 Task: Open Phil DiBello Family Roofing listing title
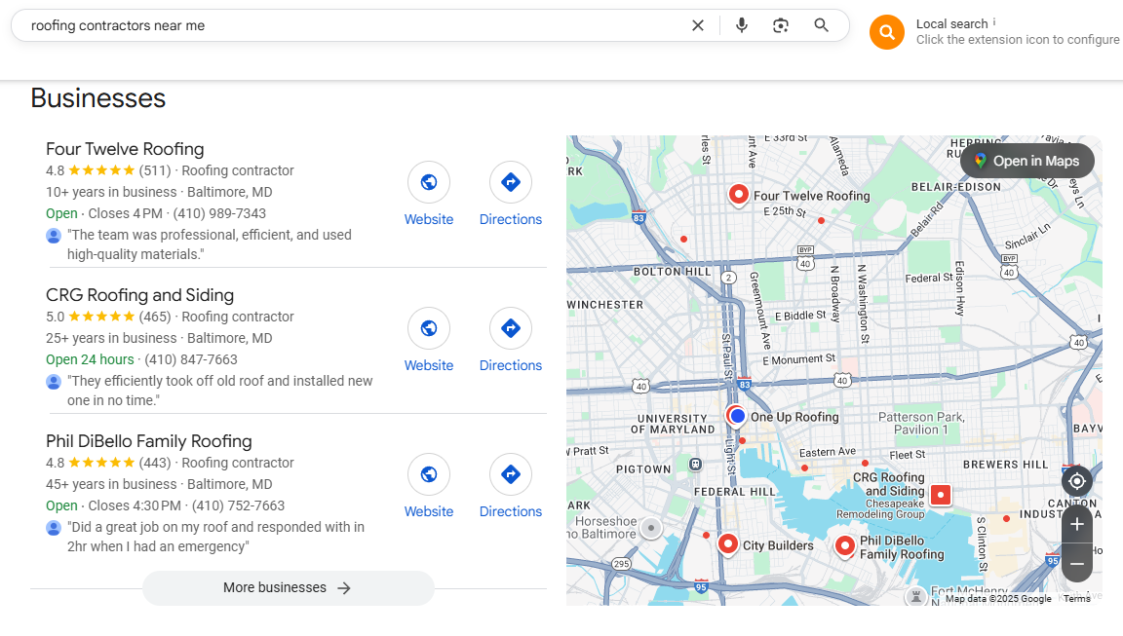(149, 440)
